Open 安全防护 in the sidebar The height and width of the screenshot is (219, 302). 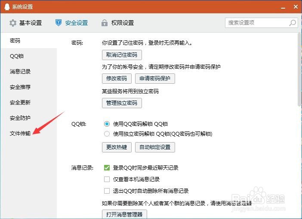(x=29, y=118)
